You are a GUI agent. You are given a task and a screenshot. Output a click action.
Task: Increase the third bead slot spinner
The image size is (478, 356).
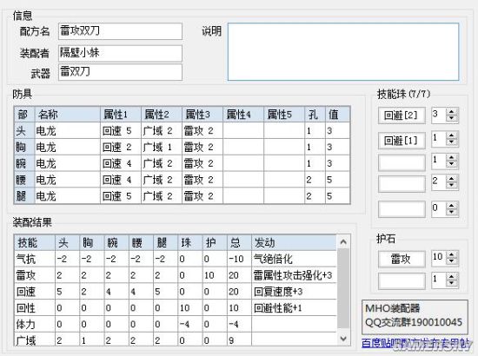tap(452, 157)
